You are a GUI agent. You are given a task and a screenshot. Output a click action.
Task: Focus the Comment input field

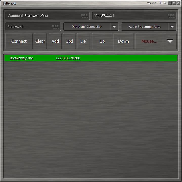tap(47, 16)
